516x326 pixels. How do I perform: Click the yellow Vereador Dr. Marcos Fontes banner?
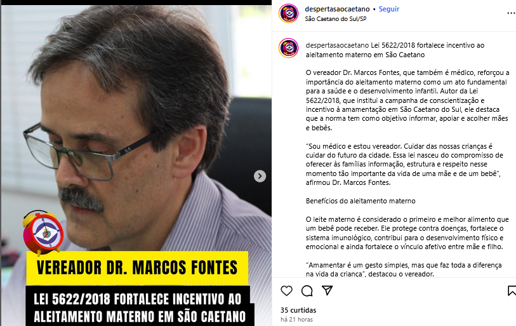coord(137,268)
